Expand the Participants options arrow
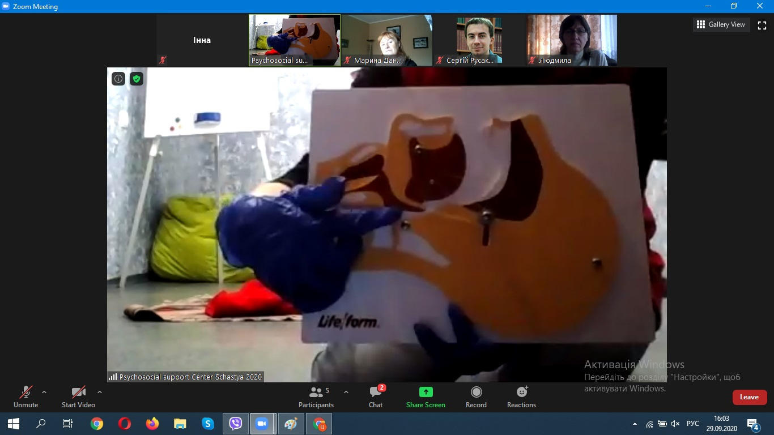The width and height of the screenshot is (774, 435). pos(346,392)
